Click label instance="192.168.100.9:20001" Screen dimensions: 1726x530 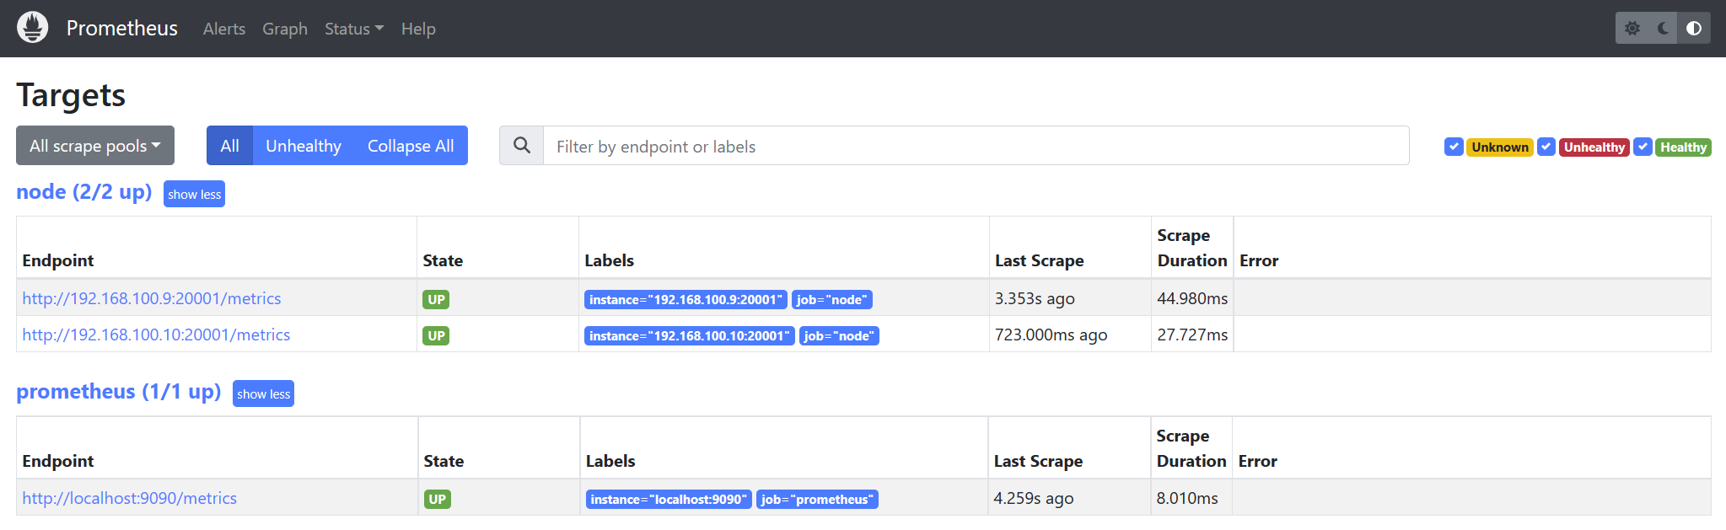click(x=686, y=299)
